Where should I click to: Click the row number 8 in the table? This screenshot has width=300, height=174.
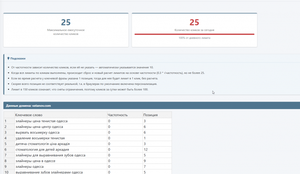point(9,161)
